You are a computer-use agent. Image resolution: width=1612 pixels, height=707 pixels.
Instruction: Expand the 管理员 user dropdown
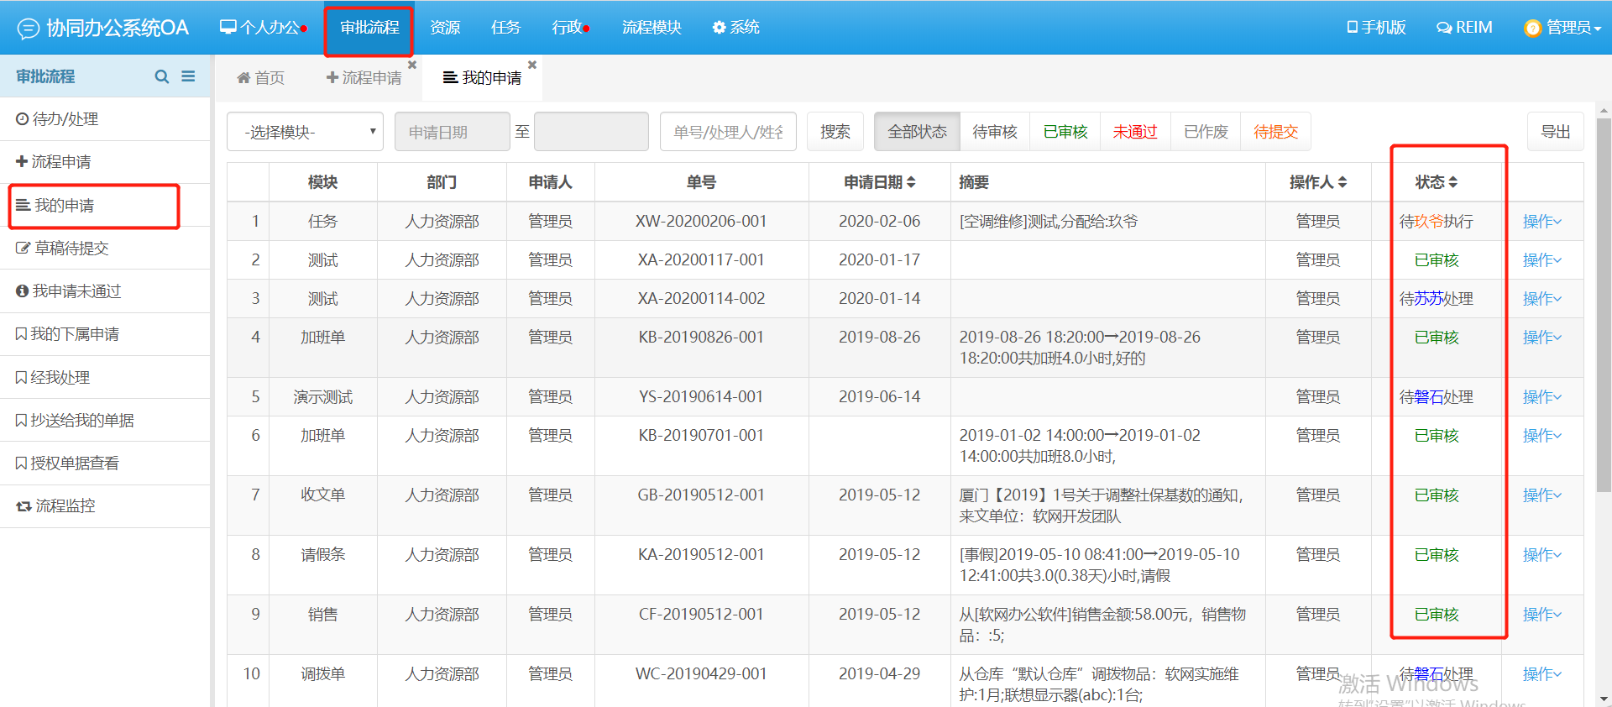[1563, 28]
